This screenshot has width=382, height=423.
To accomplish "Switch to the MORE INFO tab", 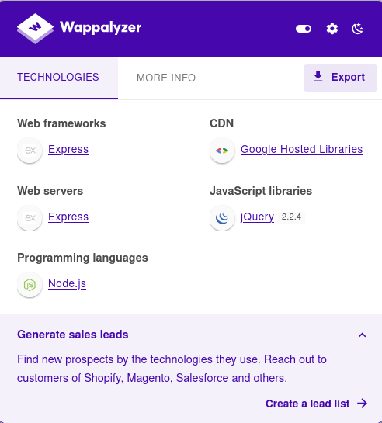I will click(166, 78).
